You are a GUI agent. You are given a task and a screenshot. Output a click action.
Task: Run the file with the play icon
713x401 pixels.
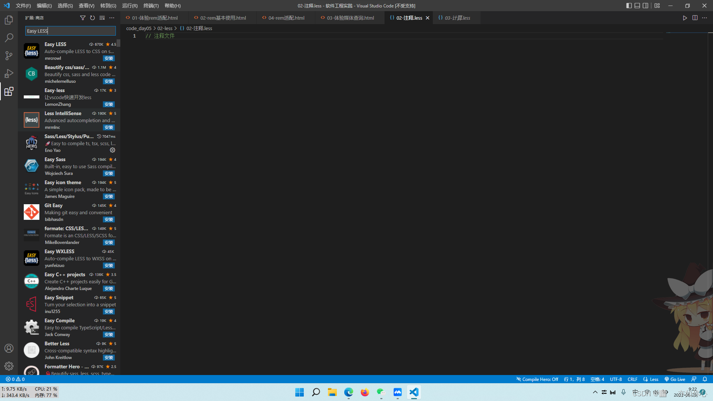coord(685,18)
